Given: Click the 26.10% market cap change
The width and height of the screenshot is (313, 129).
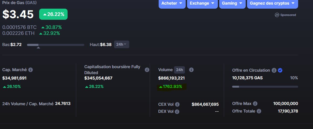Looking at the screenshot, I should (x=12, y=87).
